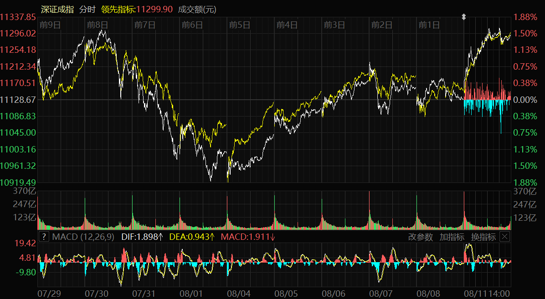This screenshot has height=299, width=545.
Task: Click the DIF value readout
Action: point(142,237)
